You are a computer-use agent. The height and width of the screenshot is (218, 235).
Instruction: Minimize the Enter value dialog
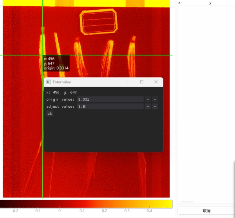[x=128, y=82]
